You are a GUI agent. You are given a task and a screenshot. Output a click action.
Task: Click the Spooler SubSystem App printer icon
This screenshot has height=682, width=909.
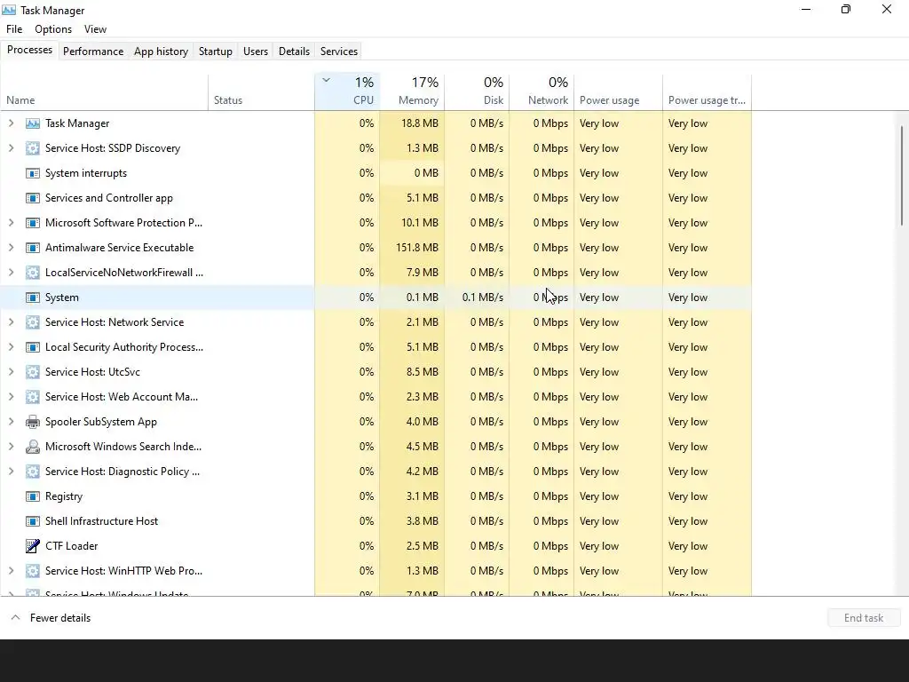[33, 422]
